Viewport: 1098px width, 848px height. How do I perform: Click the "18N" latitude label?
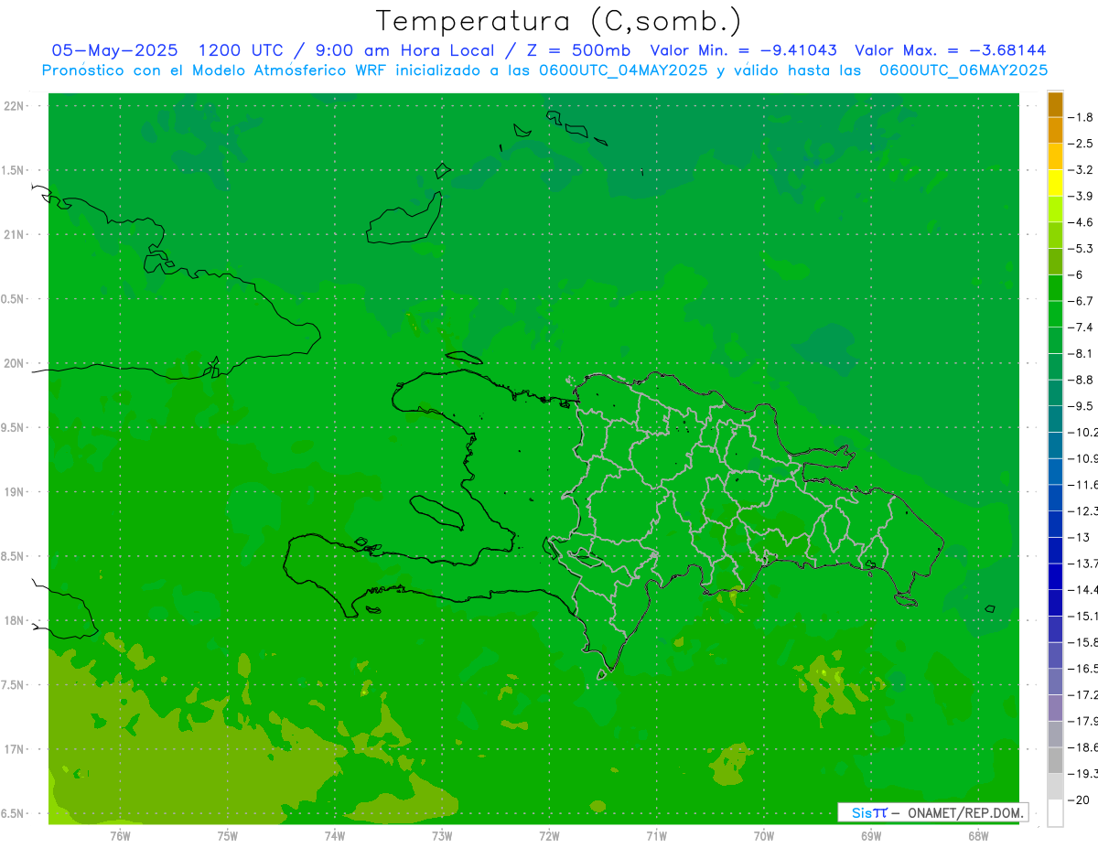point(13,620)
